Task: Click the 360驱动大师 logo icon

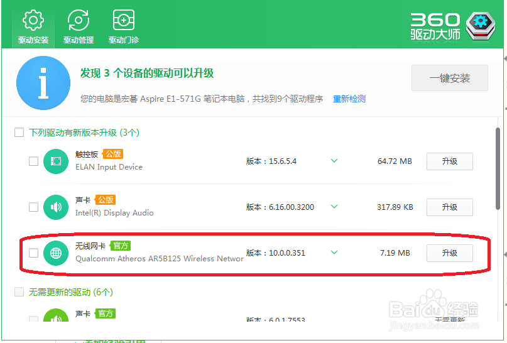Action: coord(481,26)
